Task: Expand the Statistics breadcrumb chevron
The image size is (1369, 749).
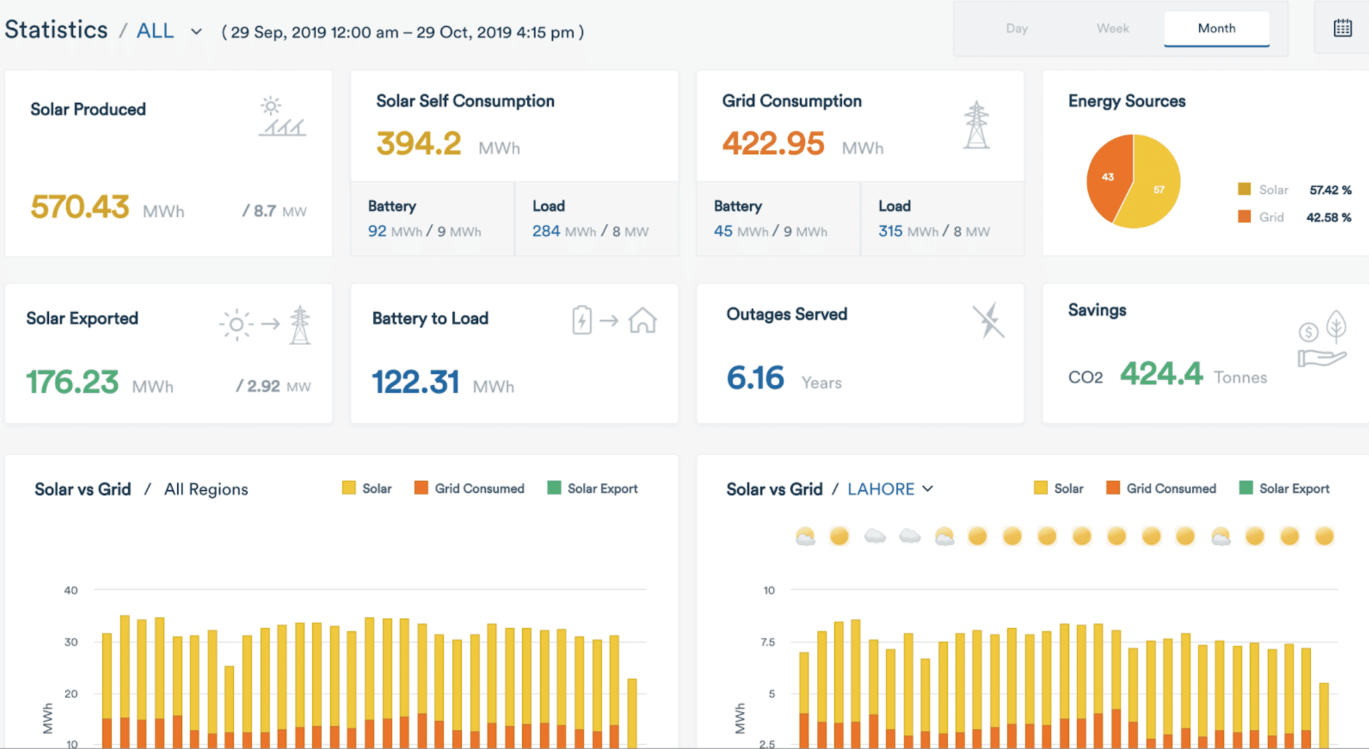Action: 195,31
